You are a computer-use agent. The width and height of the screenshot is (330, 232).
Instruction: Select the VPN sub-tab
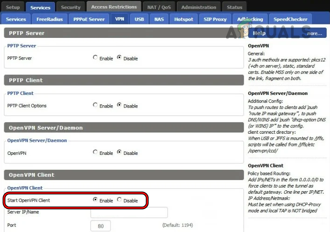(x=119, y=19)
